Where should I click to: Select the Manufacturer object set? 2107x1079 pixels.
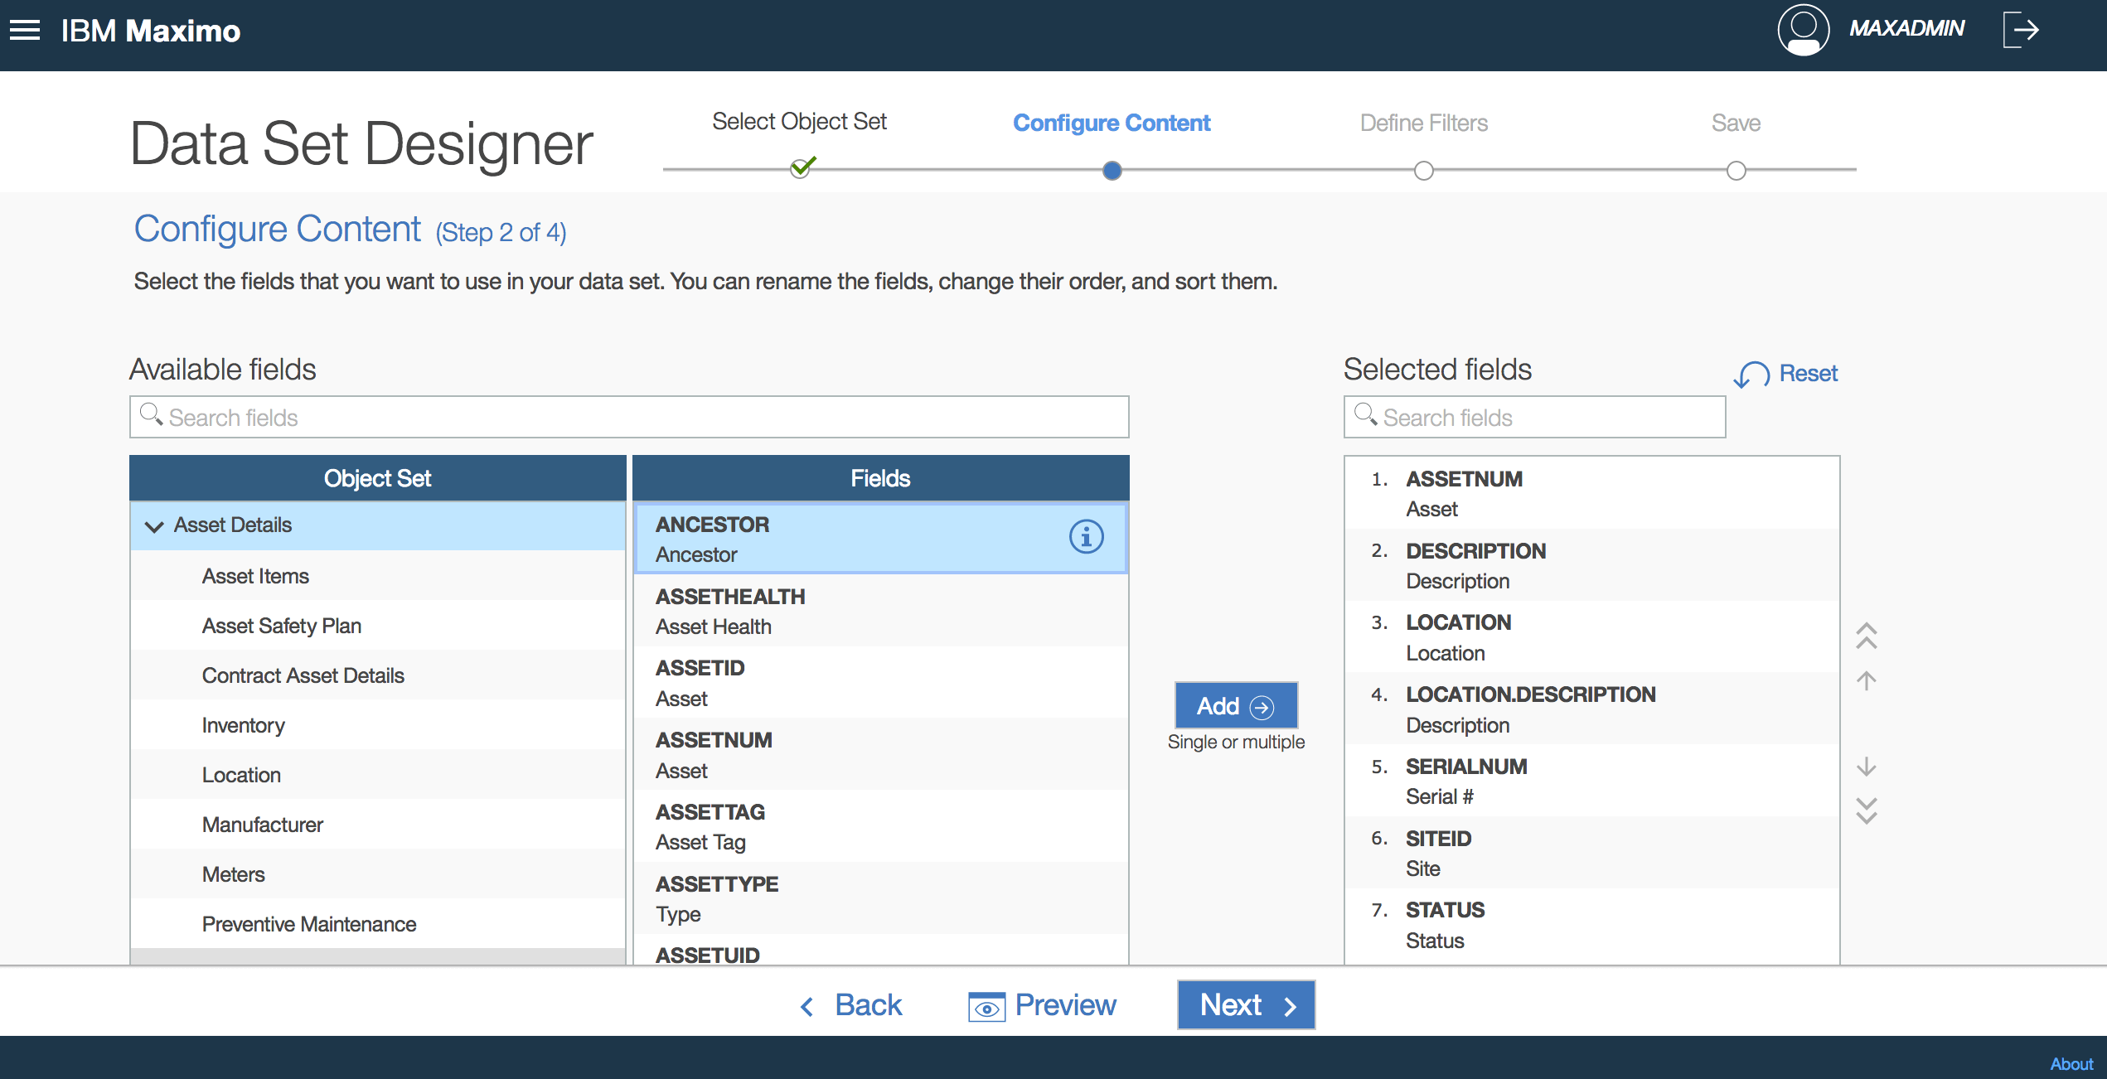(x=378, y=825)
